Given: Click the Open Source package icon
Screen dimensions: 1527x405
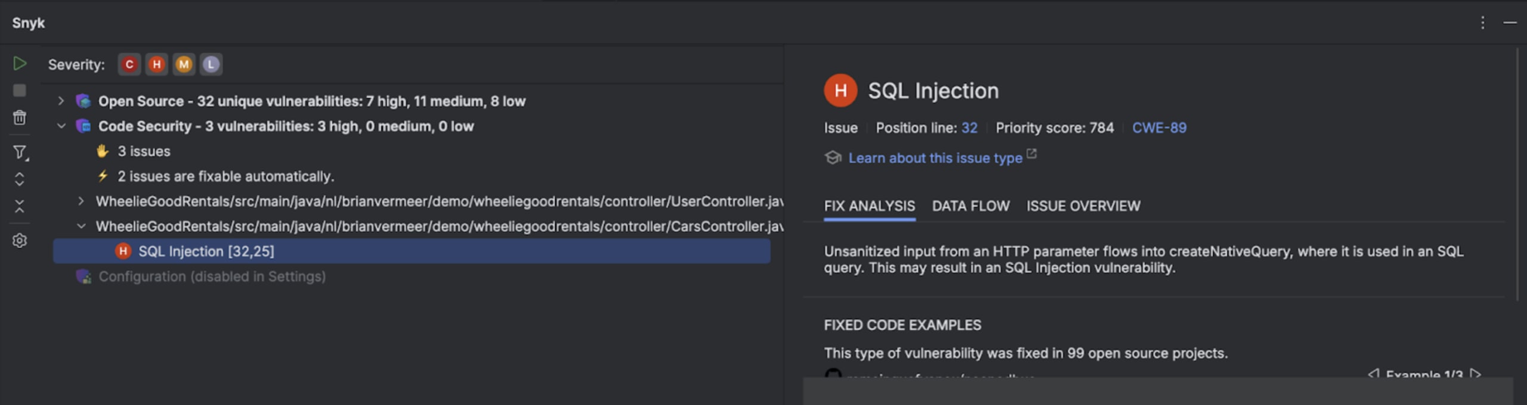Looking at the screenshot, I should [x=84, y=101].
